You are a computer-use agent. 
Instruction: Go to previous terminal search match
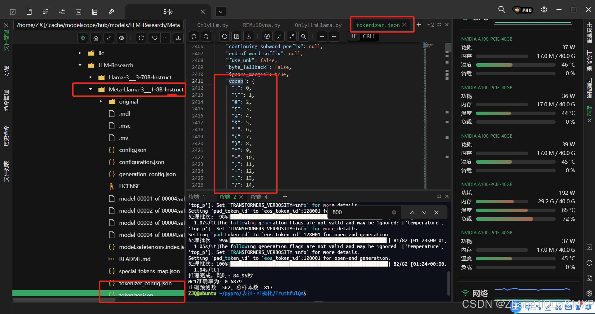coord(412,212)
